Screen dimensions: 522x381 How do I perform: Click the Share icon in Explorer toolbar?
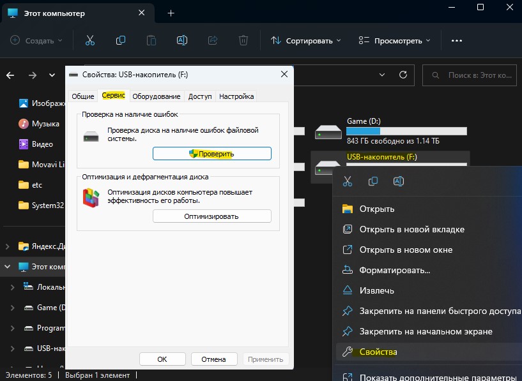tap(212, 41)
